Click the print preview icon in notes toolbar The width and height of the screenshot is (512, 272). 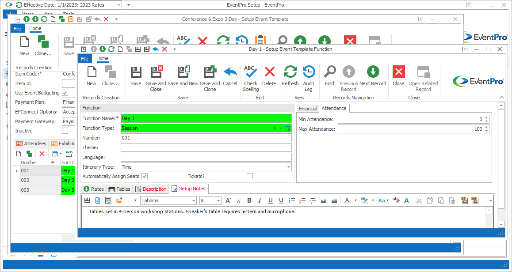[108, 200]
